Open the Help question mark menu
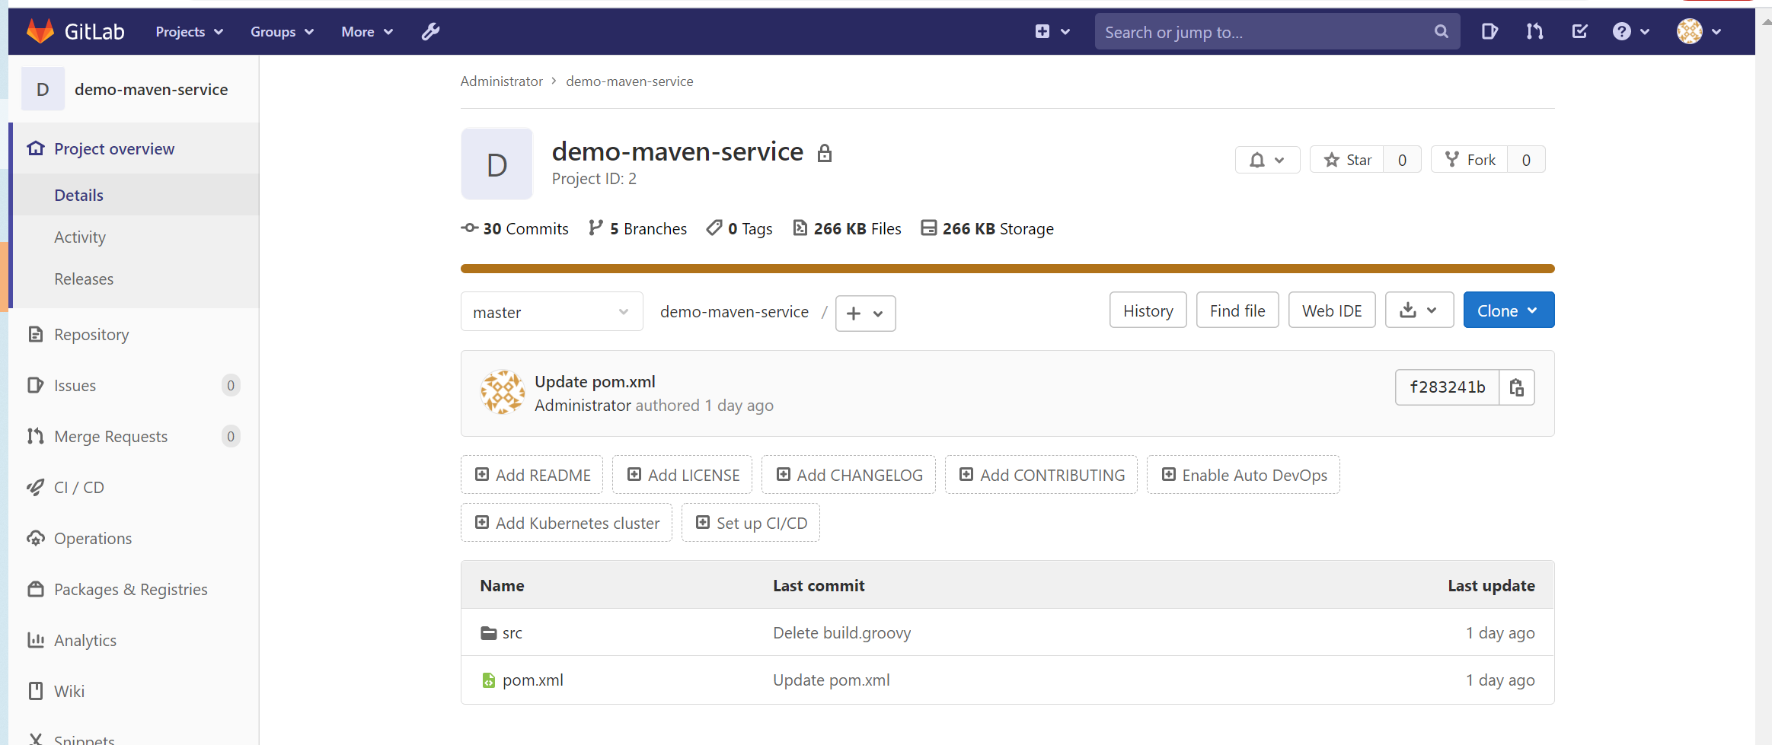1772x745 pixels. point(1631,31)
